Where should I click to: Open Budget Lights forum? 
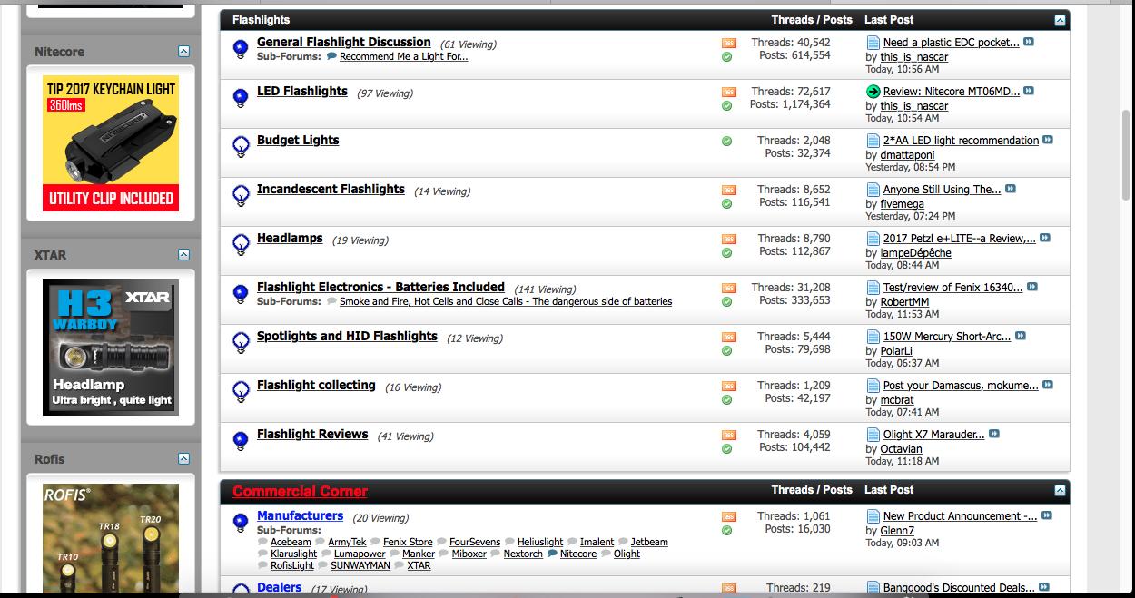click(x=298, y=140)
